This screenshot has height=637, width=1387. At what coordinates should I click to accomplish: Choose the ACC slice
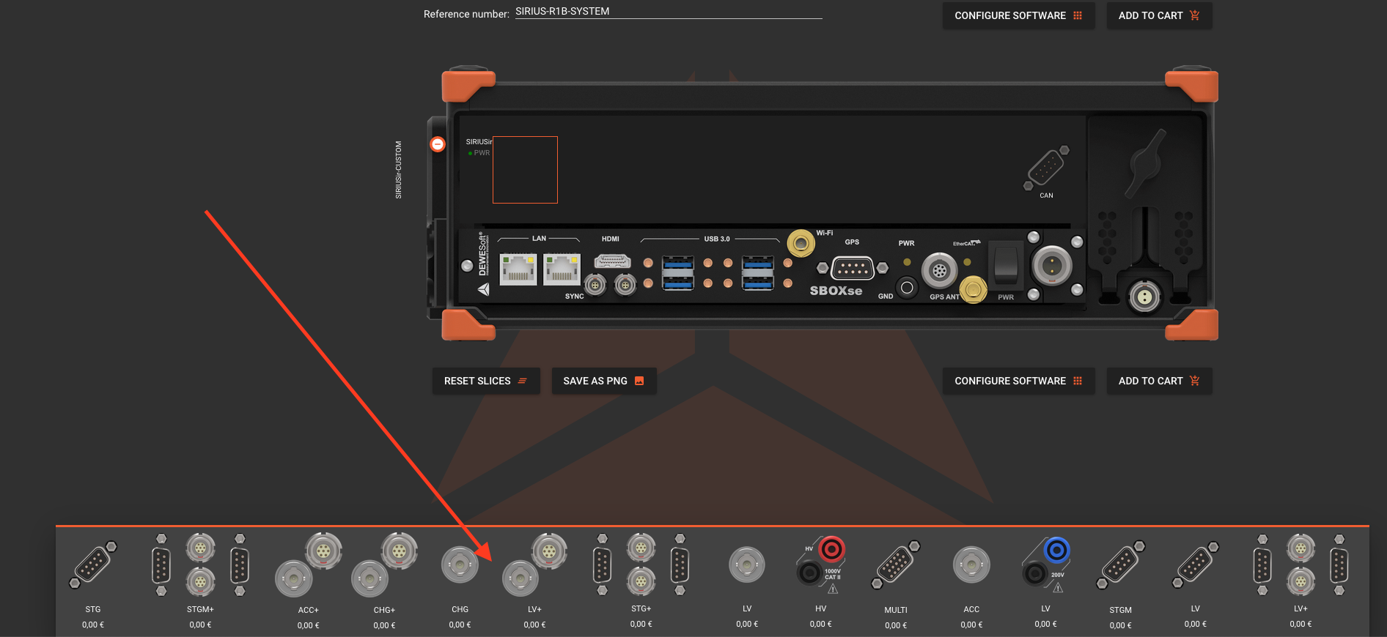971,565
